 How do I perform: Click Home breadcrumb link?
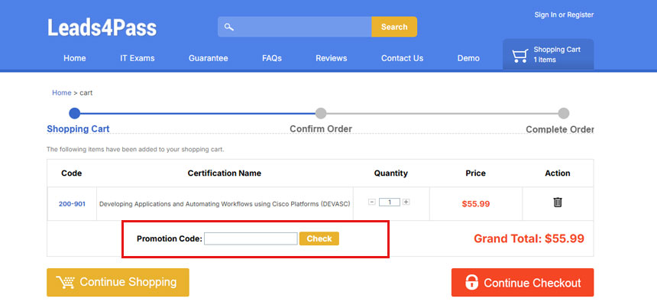(x=62, y=92)
